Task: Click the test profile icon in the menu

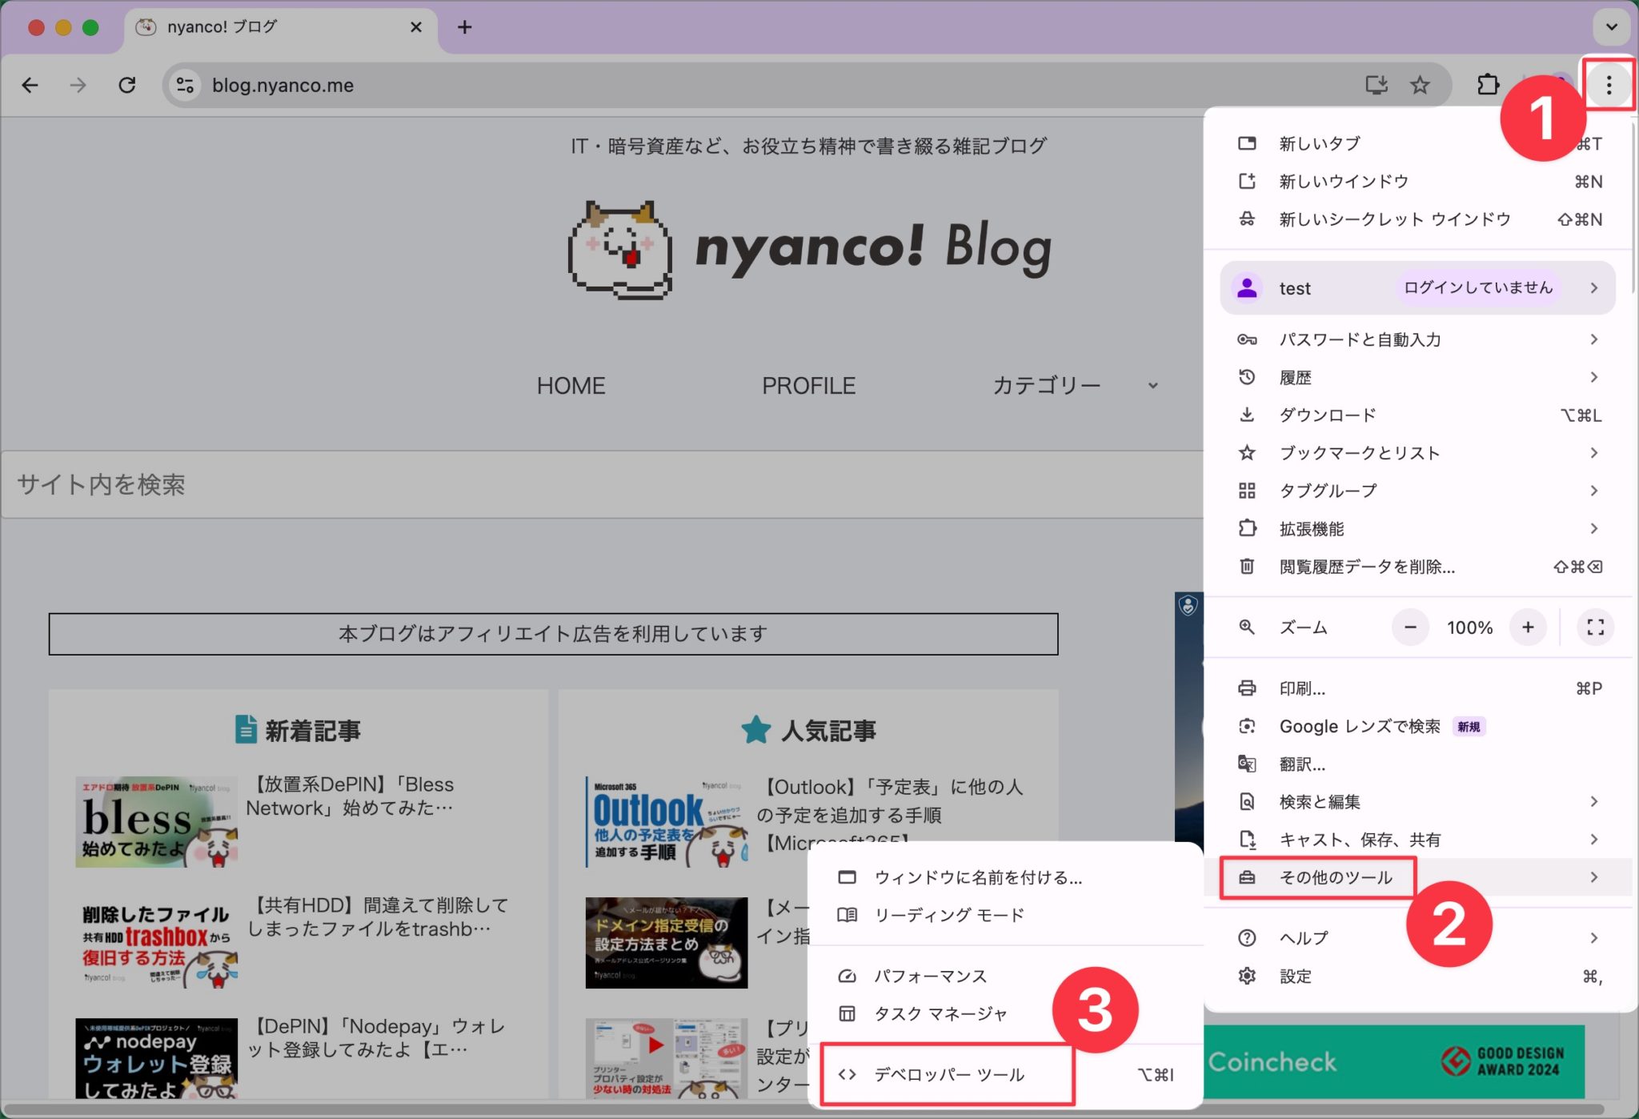Action: tap(1247, 287)
